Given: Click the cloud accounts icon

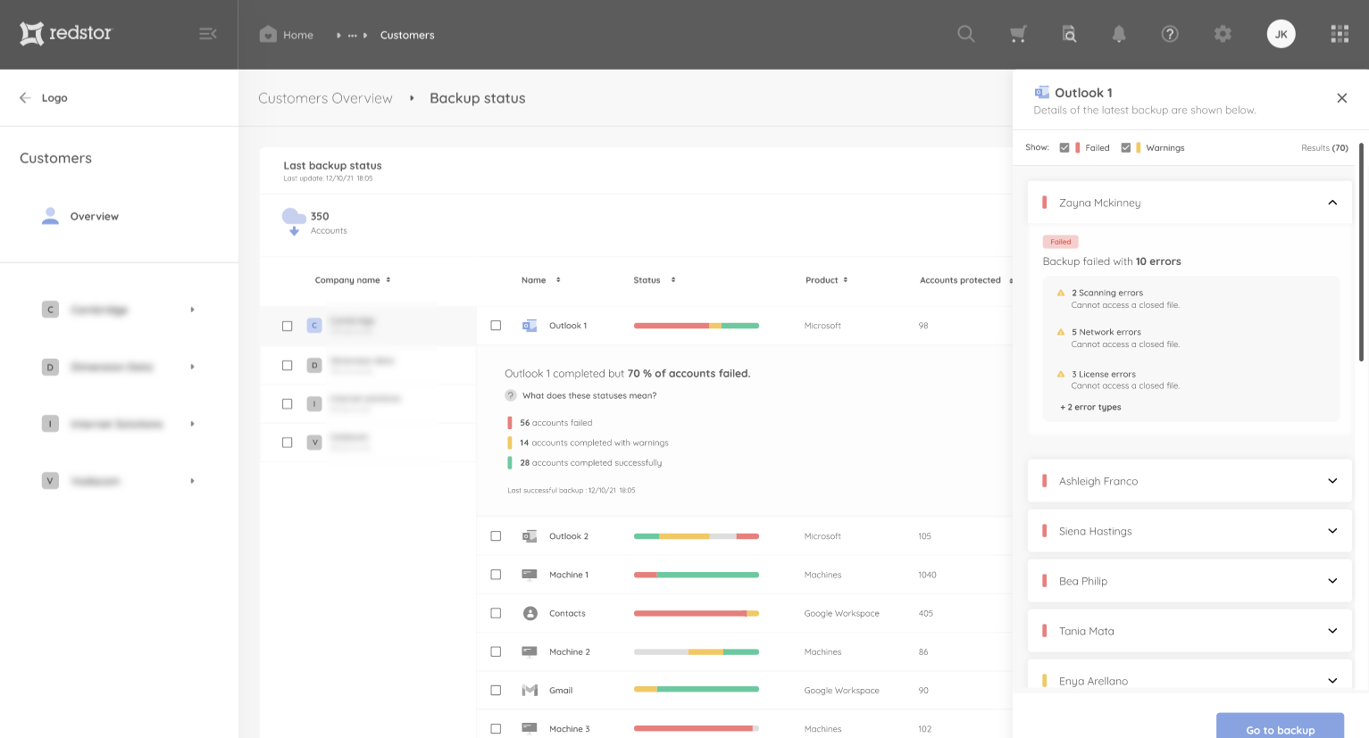Looking at the screenshot, I should click(x=294, y=221).
